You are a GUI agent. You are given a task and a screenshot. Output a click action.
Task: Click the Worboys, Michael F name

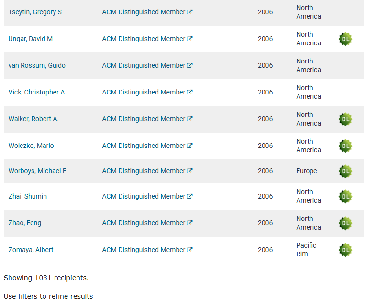(x=37, y=171)
